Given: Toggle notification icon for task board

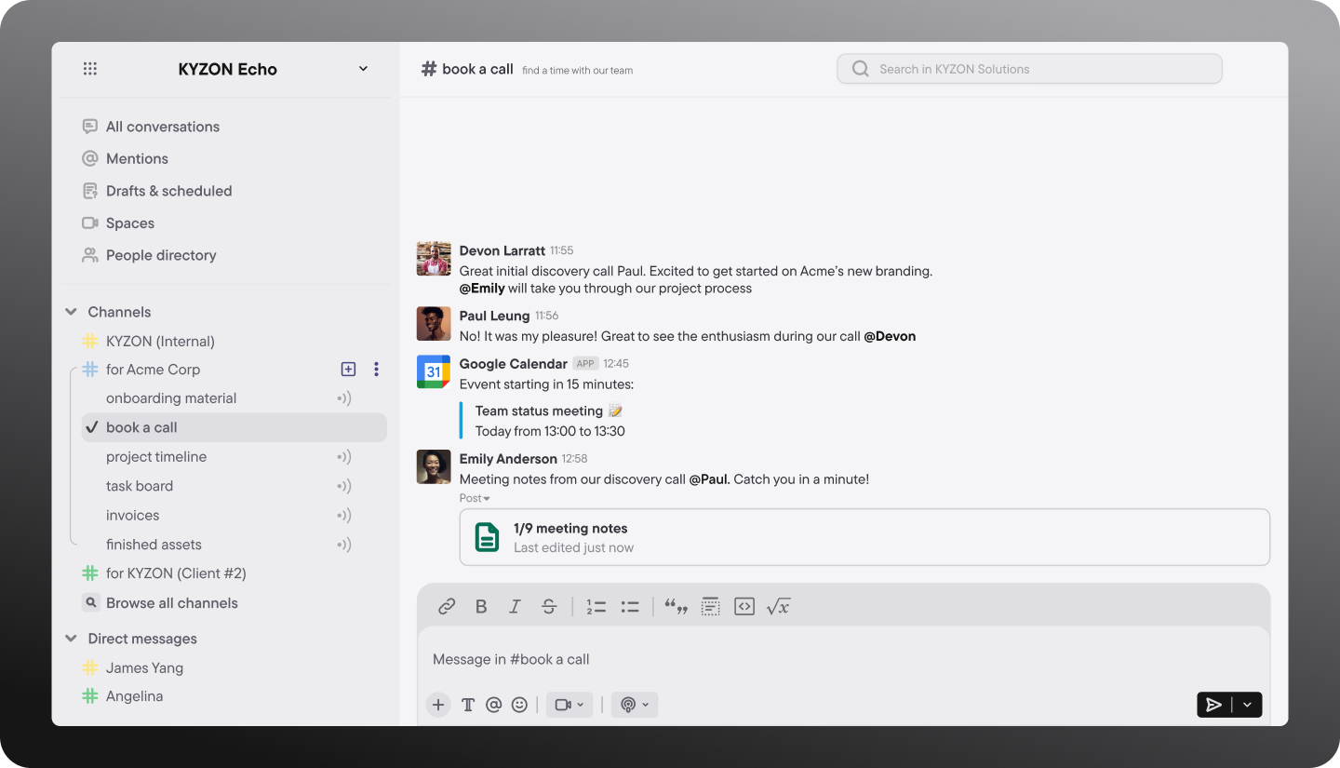Looking at the screenshot, I should [x=344, y=486].
